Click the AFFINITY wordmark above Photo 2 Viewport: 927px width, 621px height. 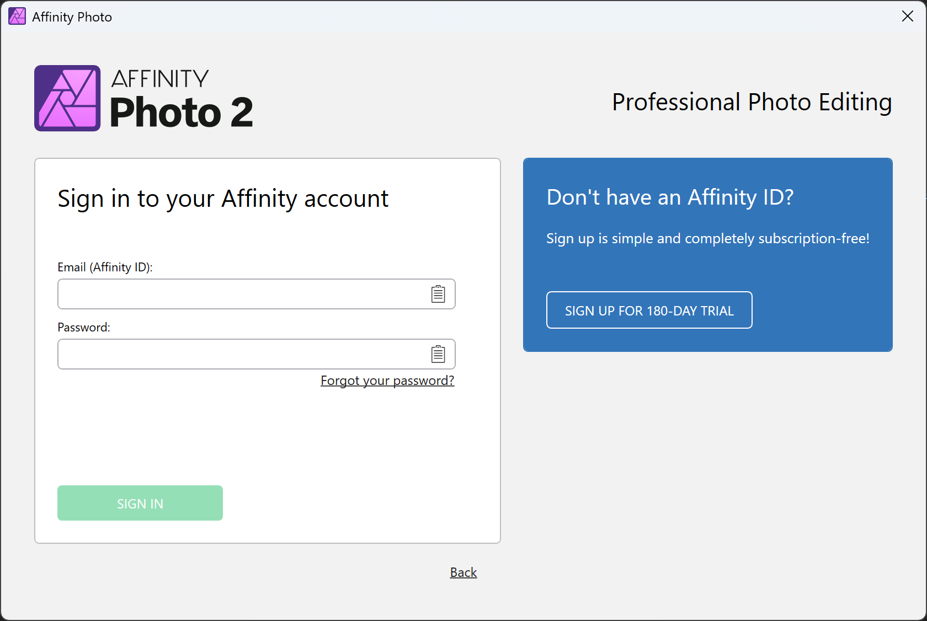click(160, 79)
